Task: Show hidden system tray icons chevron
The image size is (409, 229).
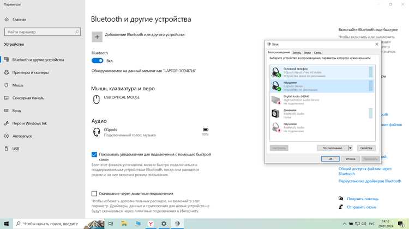Action: coord(345,224)
